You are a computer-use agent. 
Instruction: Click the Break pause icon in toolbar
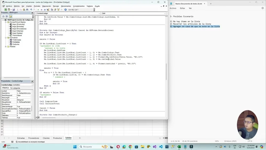(x=41, y=9)
